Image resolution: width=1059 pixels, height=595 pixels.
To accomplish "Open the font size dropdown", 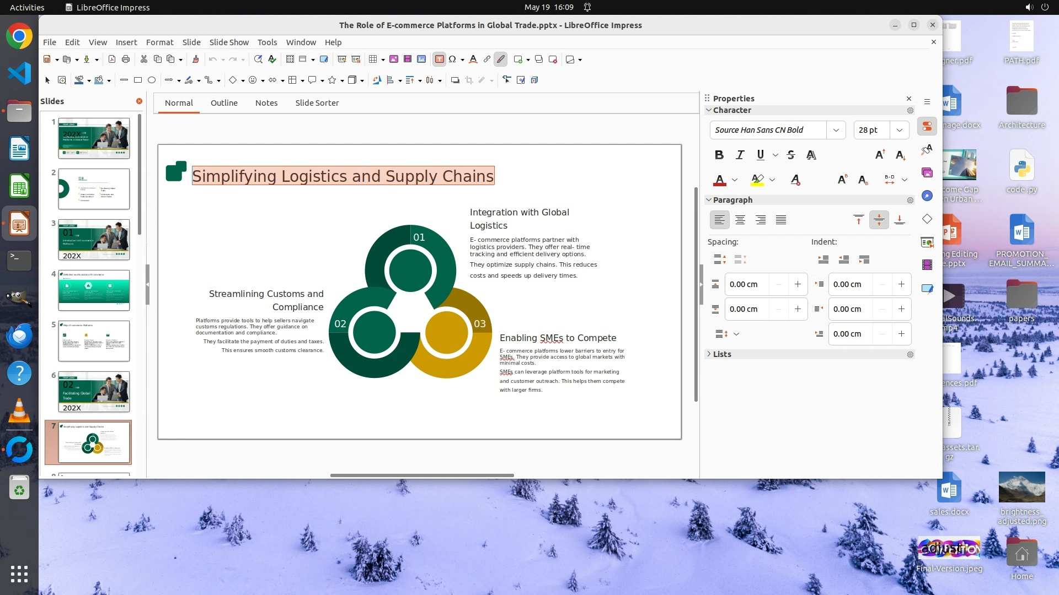I will (x=899, y=130).
